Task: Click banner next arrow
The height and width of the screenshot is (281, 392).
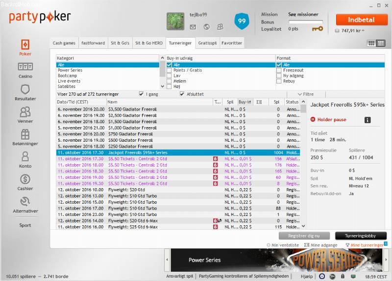Action: point(386,260)
